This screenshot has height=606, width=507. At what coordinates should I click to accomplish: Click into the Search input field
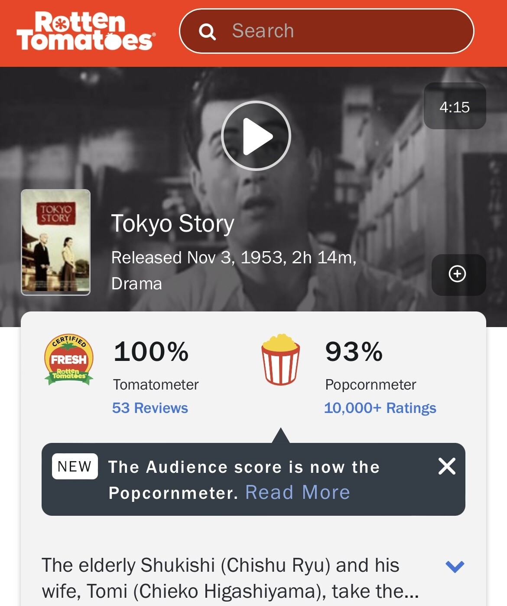[x=326, y=31]
